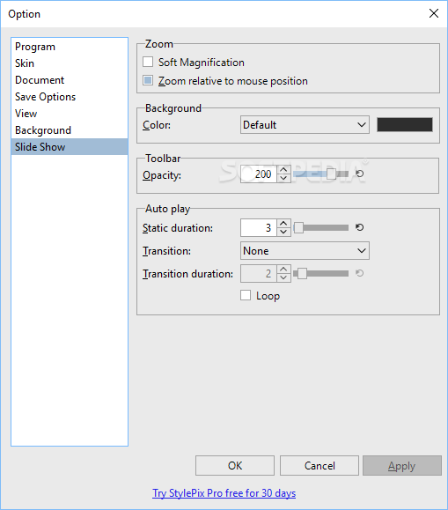Close the Option dialog window
Screen dimensions: 448x510
(x=434, y=14)
